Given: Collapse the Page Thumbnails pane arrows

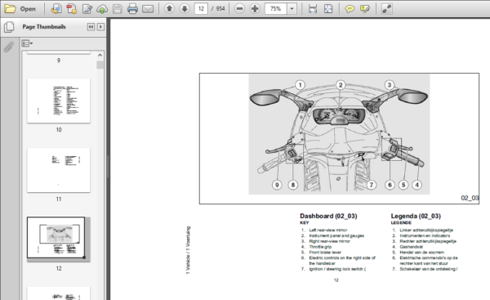Looking at the screenshot, I should 91,27.
